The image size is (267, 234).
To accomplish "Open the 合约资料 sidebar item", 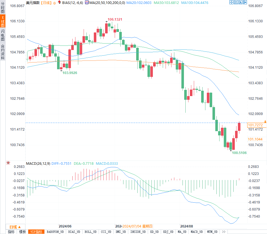I will 3,52.
